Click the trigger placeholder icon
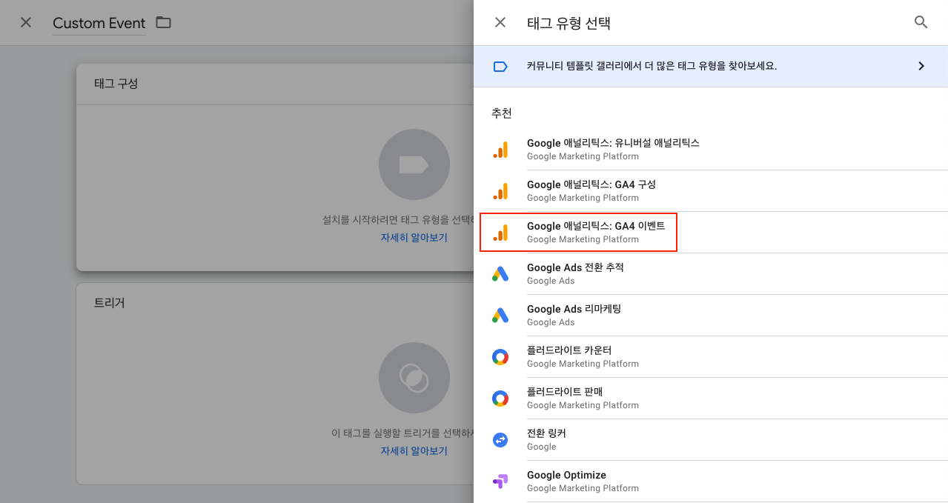The width and height of the screenshot is (948, 503). coord(414,378)
